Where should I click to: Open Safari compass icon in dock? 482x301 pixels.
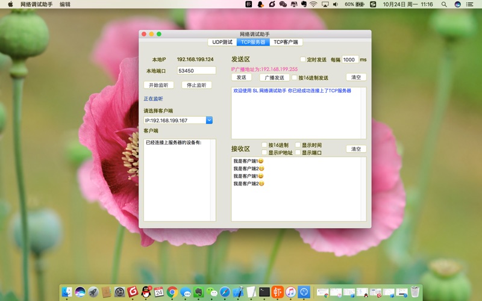click(x=225, y=292)
